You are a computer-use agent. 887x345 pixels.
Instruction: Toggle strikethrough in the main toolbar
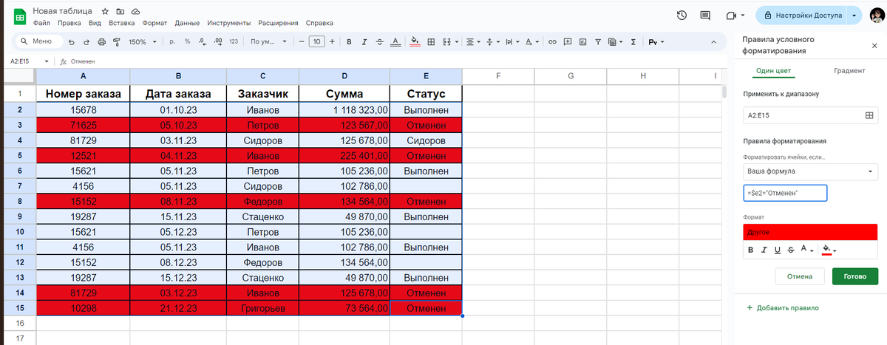(379, 42)
